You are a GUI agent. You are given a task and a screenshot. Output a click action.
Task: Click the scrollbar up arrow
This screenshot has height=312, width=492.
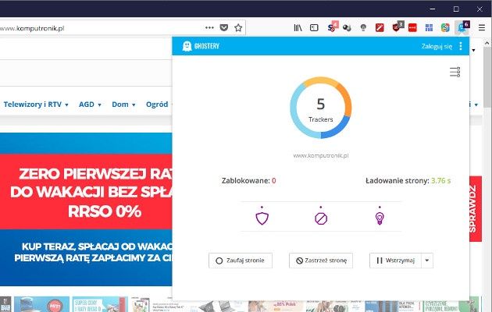[x=487, y=43]
